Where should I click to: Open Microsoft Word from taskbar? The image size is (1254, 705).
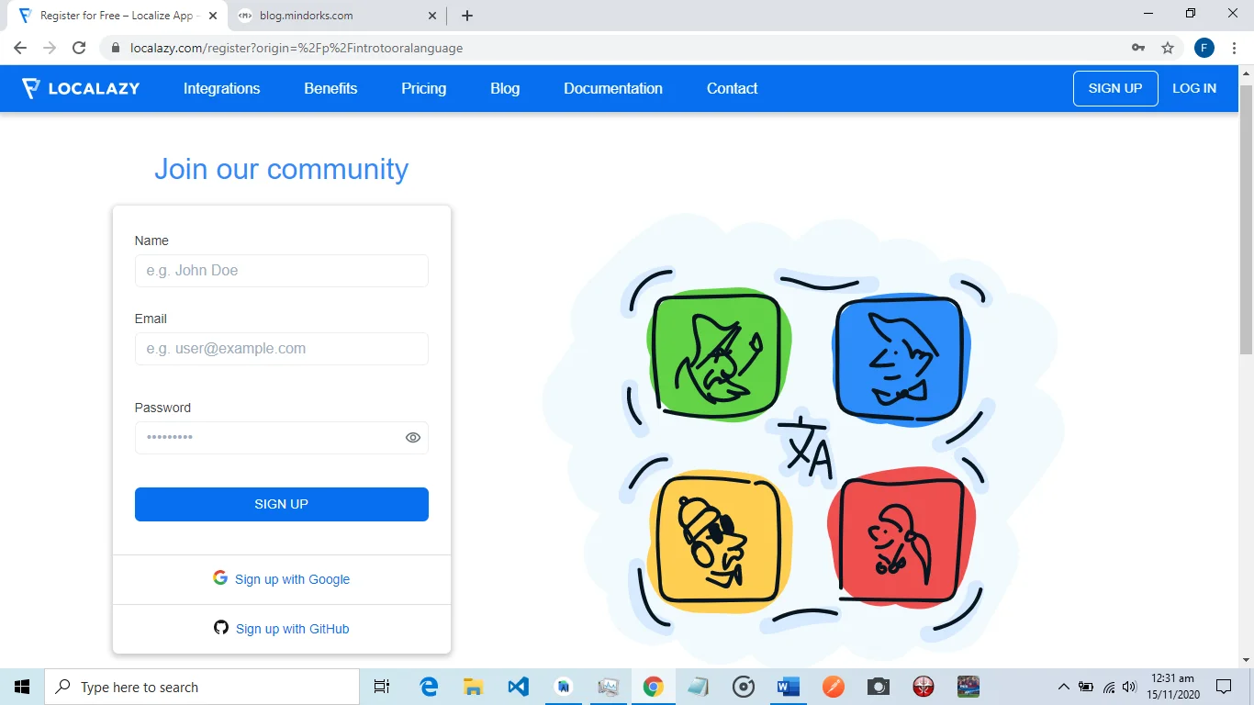[788, 687]
